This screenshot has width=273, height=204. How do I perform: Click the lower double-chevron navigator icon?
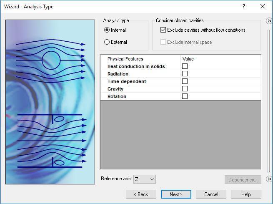[269, 179]
